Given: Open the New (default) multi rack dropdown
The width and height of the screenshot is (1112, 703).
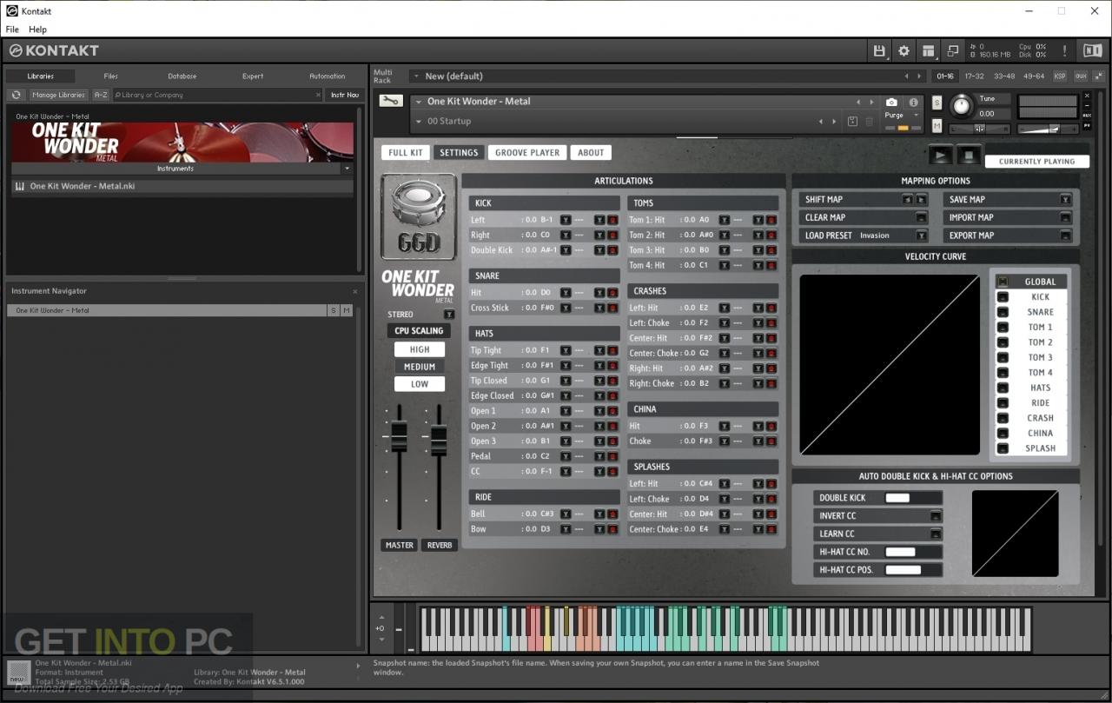Looking at the screenshot, I should click(x=415, y=76).
